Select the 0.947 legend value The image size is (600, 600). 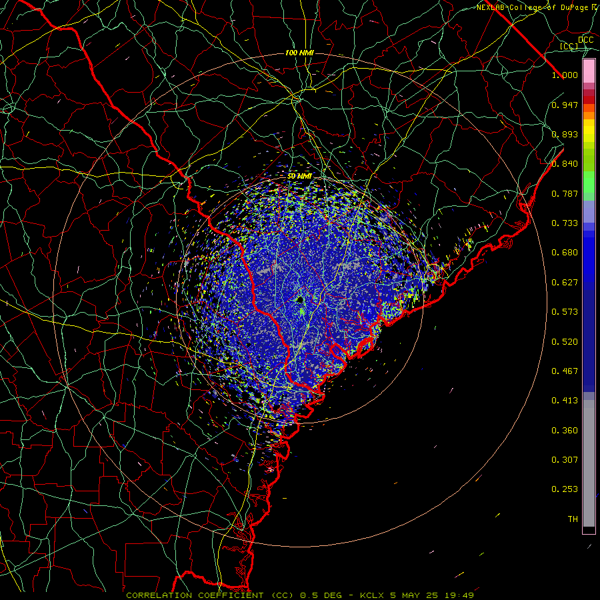tap(565, 105)
